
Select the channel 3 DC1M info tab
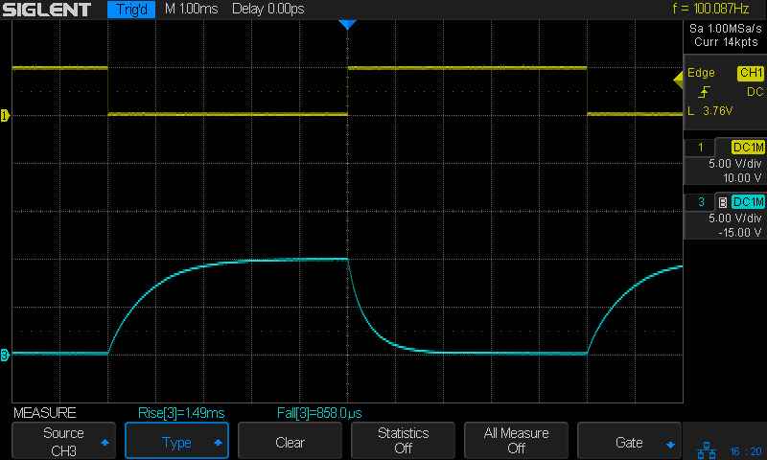pos(748,201)
